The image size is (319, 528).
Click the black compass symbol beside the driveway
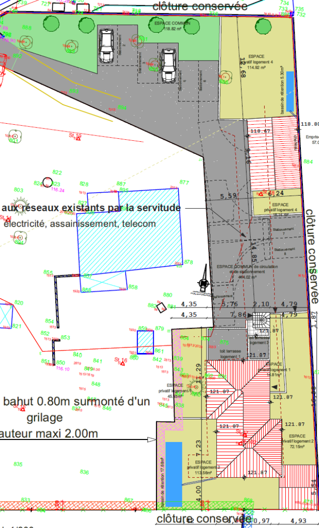(x=204, y=283)
